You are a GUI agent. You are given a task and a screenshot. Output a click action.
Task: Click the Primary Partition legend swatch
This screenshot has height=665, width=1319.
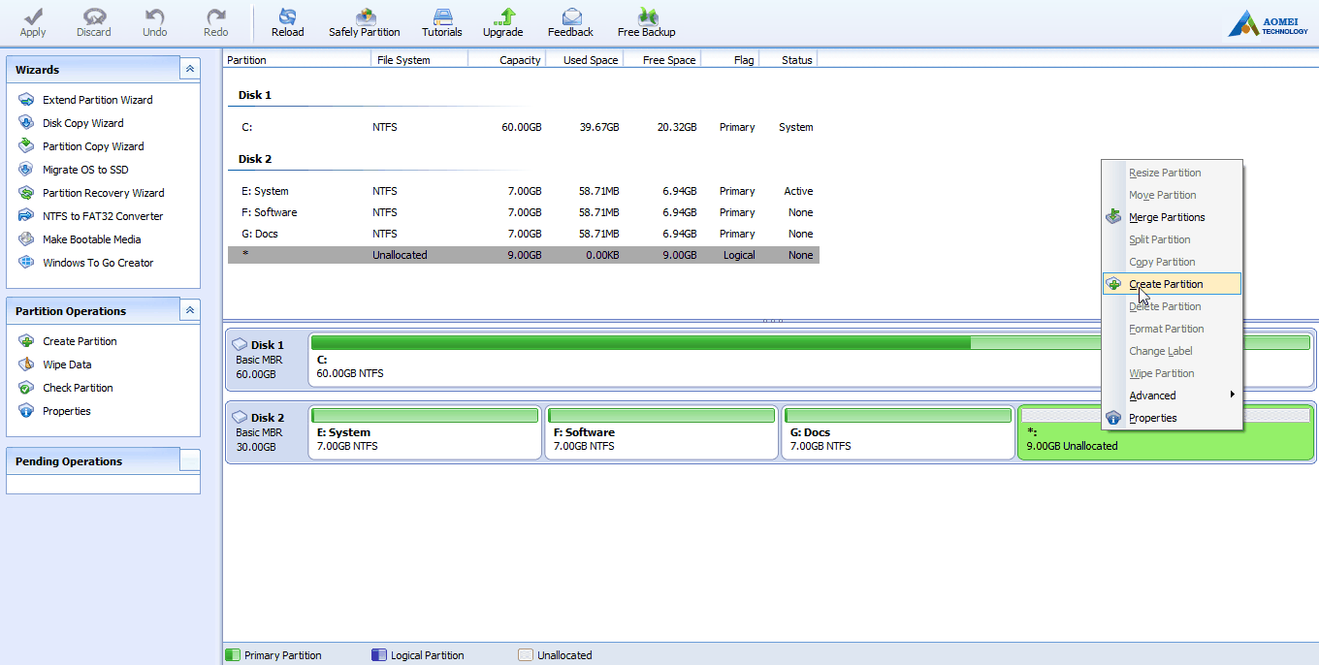click(233, 655)
